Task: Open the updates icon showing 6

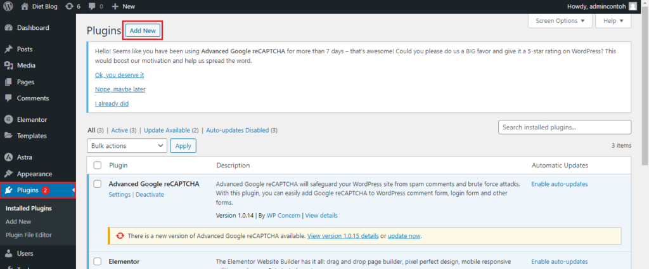Action: [x=70, y=6]
